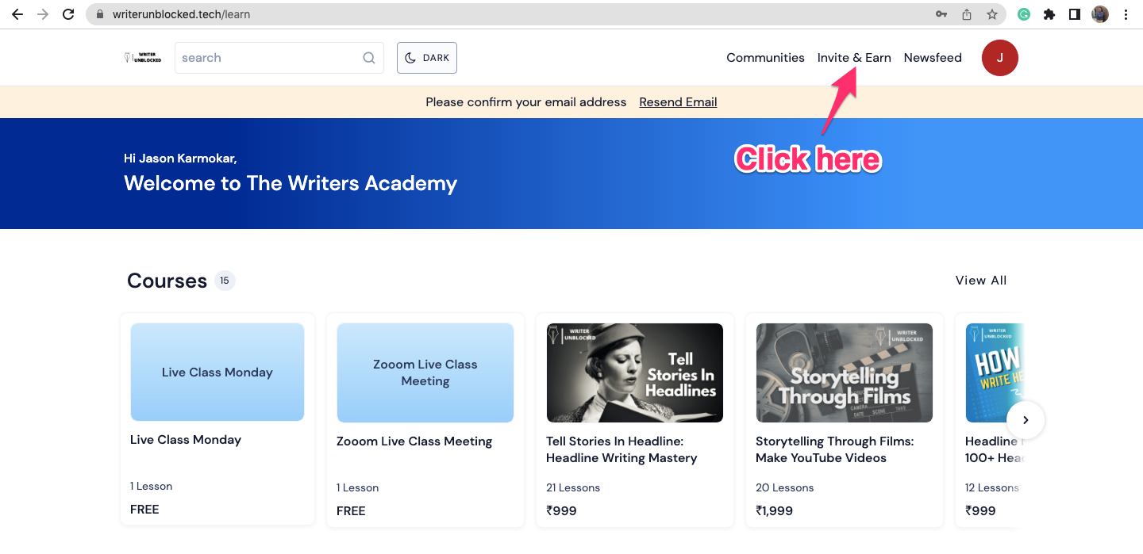Screen dimensions: 1143x554
Task: Open Storytelling Through Films course title
Action: tap(835, 449)
